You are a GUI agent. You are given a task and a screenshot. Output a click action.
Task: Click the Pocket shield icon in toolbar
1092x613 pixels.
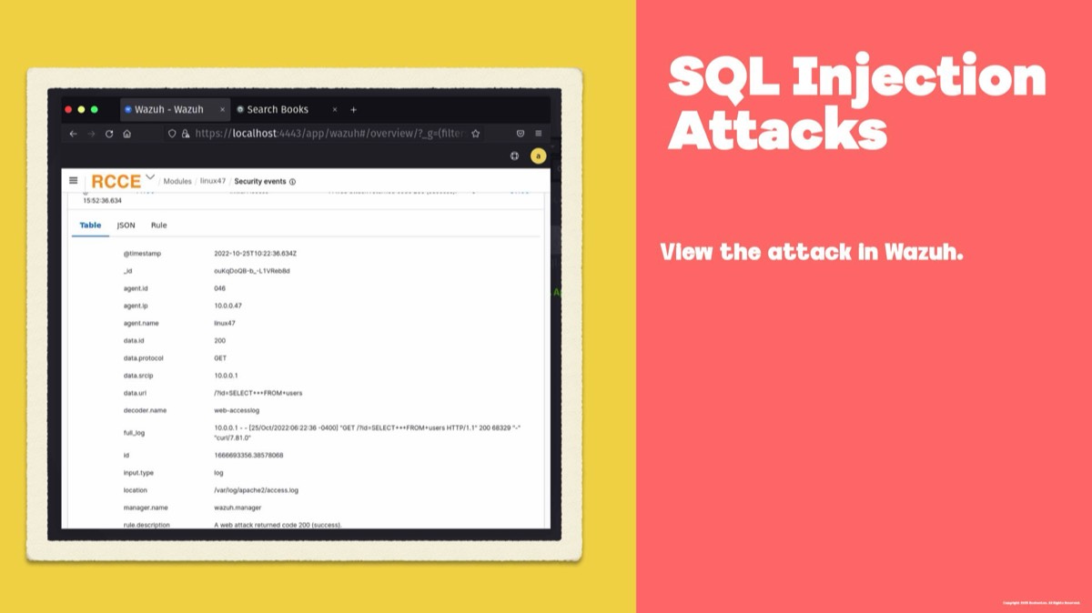pyautogui.click(x=520, y=134)
